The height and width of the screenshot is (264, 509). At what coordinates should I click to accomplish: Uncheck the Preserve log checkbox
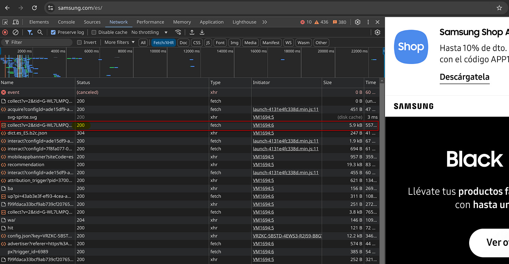[x=53, y=32]
